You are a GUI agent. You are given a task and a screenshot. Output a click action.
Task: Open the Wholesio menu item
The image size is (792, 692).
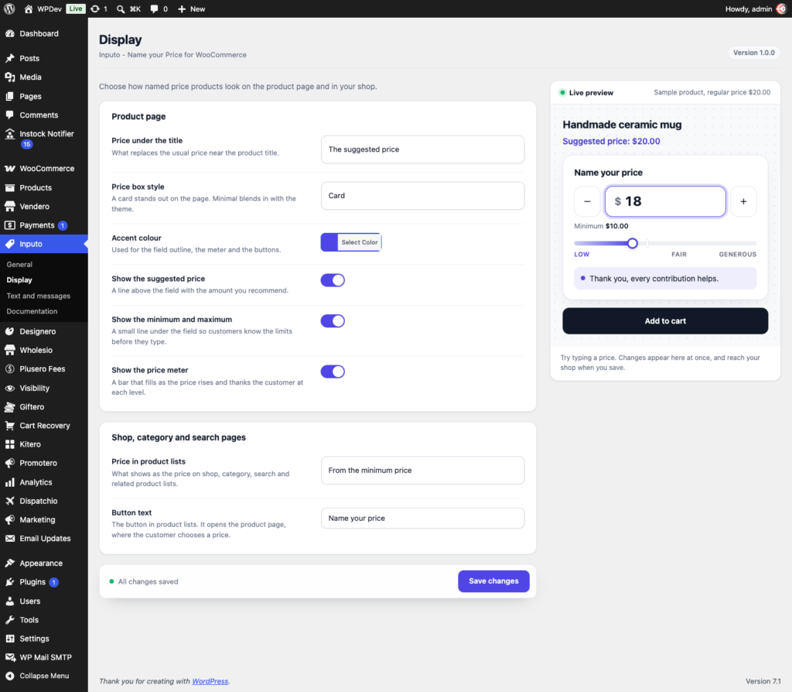[44, 350]
